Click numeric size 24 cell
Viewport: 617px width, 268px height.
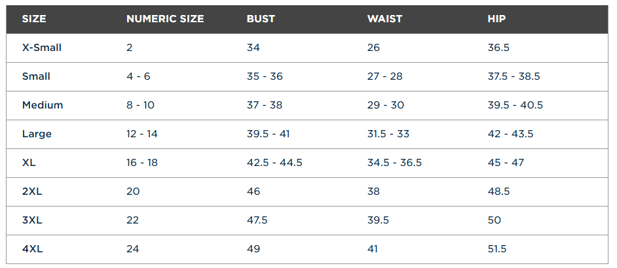click(132, 249)
